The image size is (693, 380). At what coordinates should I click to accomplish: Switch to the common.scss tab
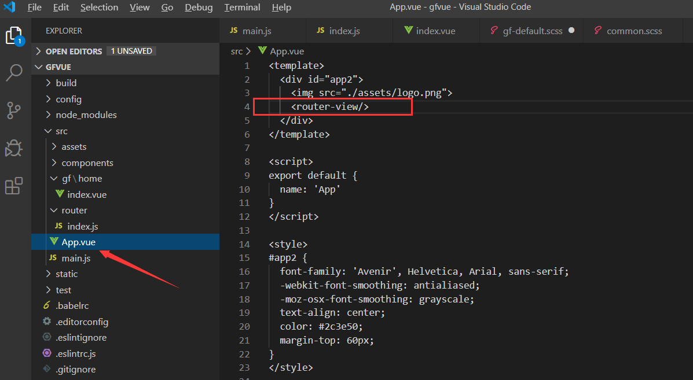633,31
